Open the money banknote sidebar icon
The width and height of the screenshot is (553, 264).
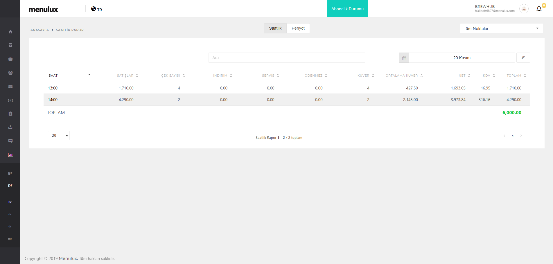[10, 100]
